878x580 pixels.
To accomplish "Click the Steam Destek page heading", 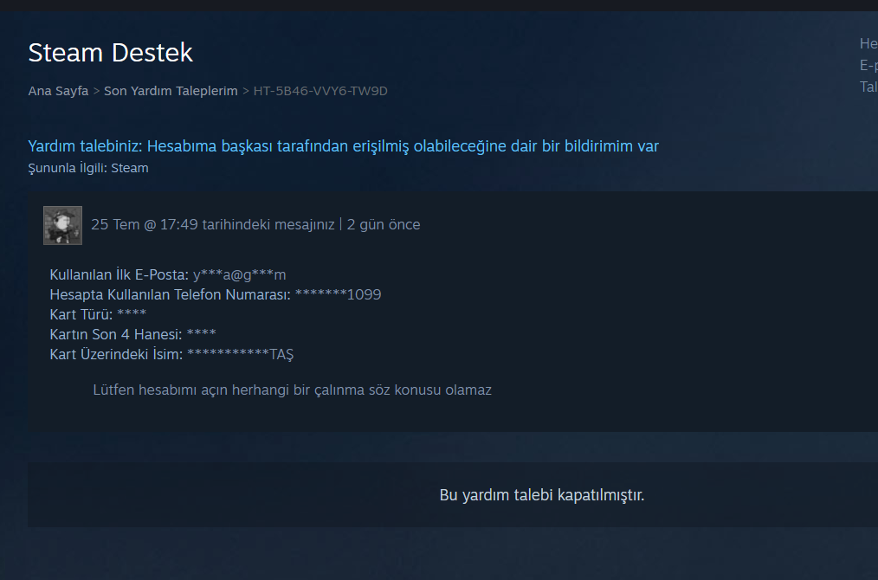I will tap(110, 53).
